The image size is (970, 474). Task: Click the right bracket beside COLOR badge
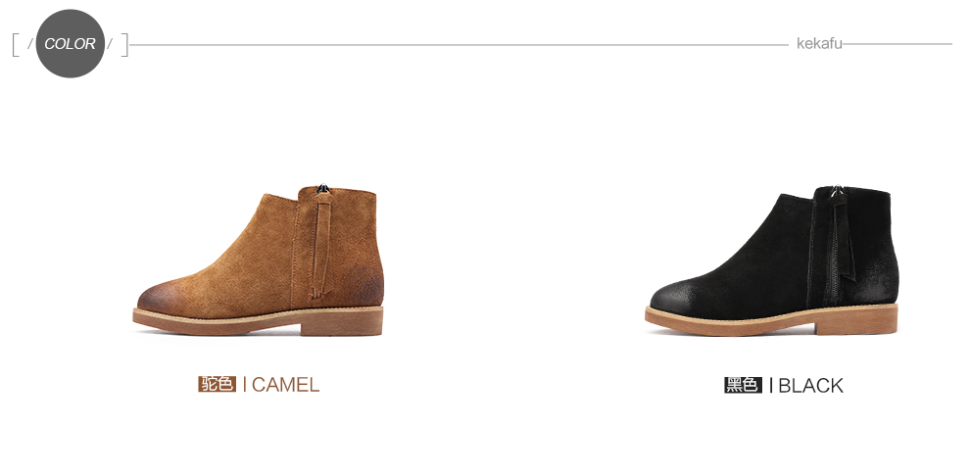pyautogui.click(x=124, y=44)
